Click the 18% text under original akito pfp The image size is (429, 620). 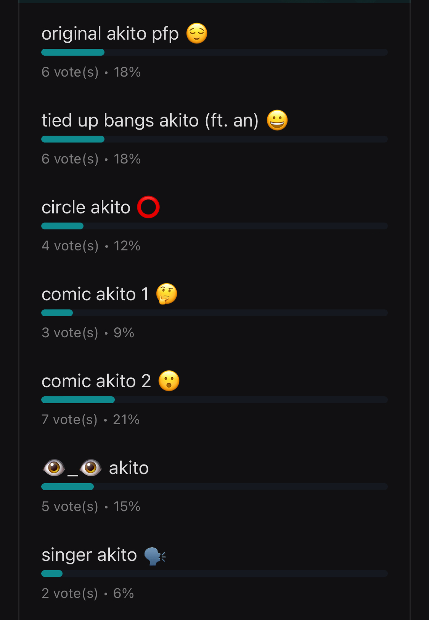pos(127,72)
